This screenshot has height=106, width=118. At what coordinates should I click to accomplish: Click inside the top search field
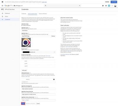pyautogui.click(x=63, y=6)
